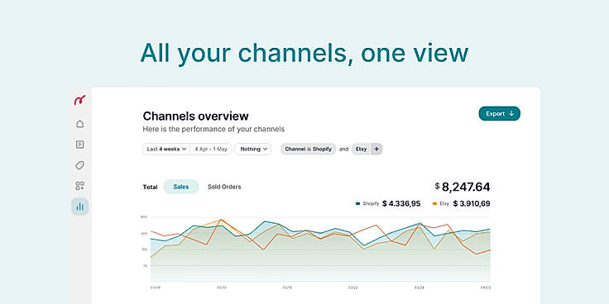609x304 pixels.
Task: Click 'Here is the performance of your channels'
Action: coord(213,129)
